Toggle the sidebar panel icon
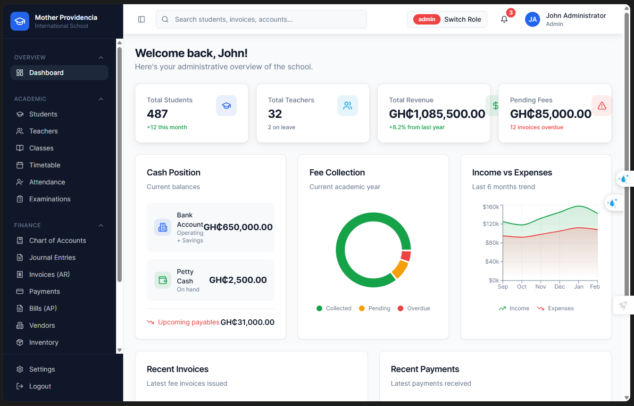This screenshot has height=406, width=634. point(142,19)
